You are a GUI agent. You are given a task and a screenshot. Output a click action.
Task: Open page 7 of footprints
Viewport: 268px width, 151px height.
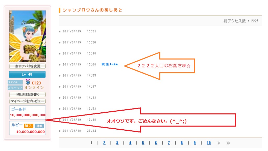pyautogui.click(x=169, y=143)
